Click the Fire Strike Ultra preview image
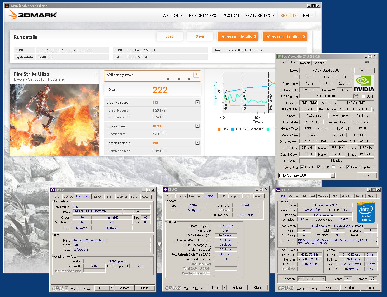Viewport: 387px width, 297px height. pos(54,120)
